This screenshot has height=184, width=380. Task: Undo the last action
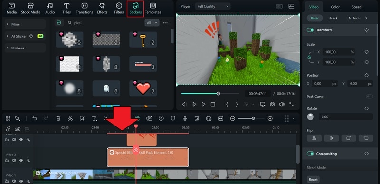(x=35, y=118)
